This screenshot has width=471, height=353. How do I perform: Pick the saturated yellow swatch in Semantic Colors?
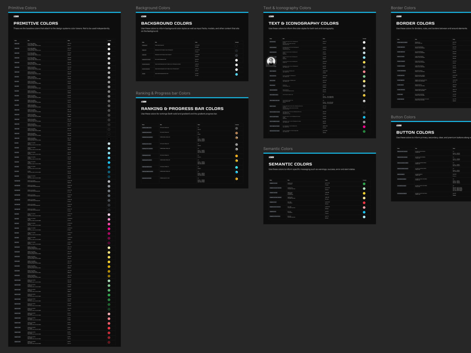(x=364, y=193)
